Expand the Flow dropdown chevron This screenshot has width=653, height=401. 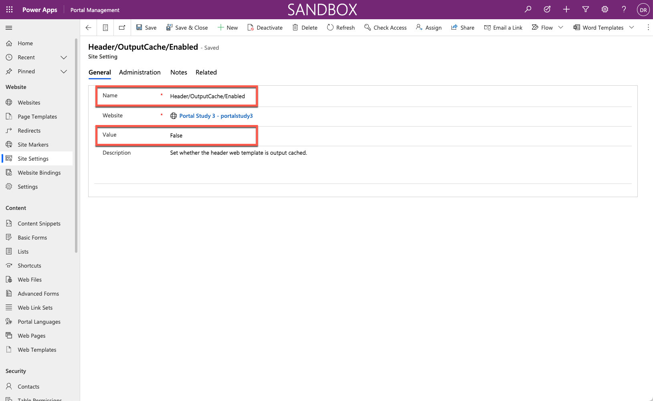tap(561, 28)
